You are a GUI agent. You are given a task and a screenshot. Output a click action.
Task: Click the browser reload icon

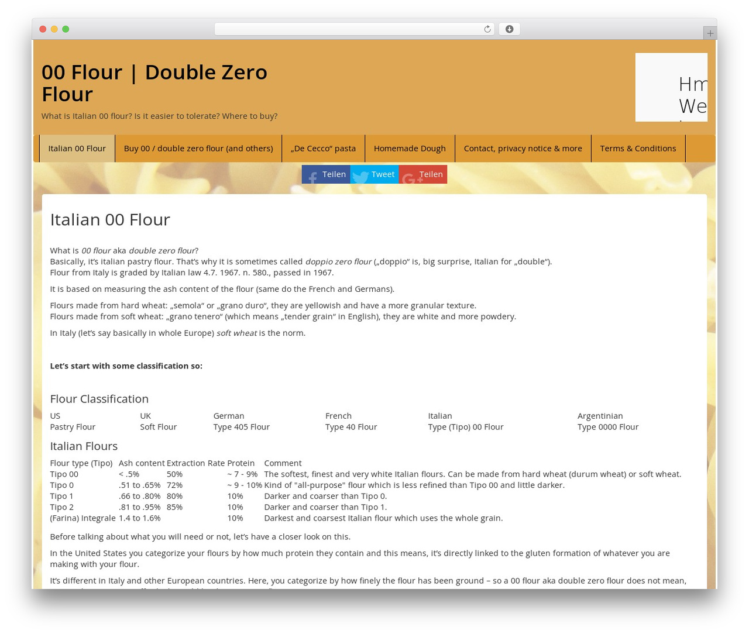[x=487, y=29]
